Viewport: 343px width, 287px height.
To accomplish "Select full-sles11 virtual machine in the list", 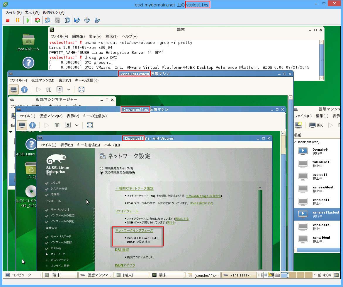I will tap(317, 164).
